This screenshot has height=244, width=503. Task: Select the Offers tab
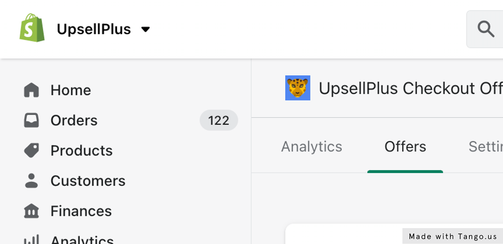[405, 146]
